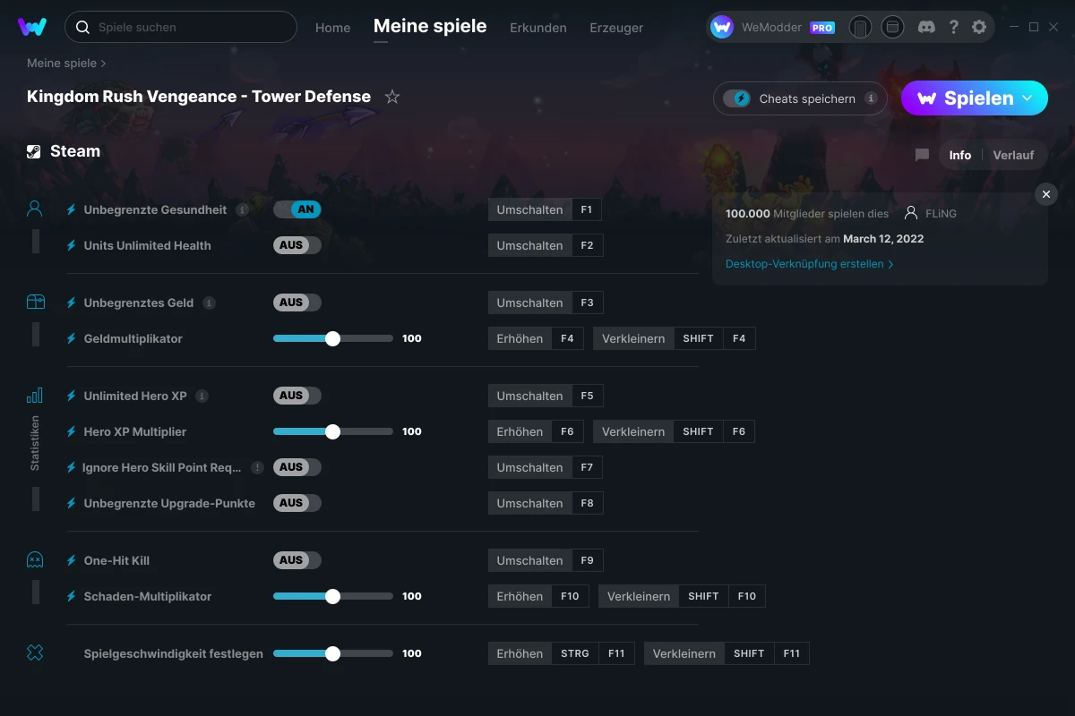This screenshot has width=1075, height=716.
Task: Toggle the Cheats speichern switch
Action: [x=736, y=98]
